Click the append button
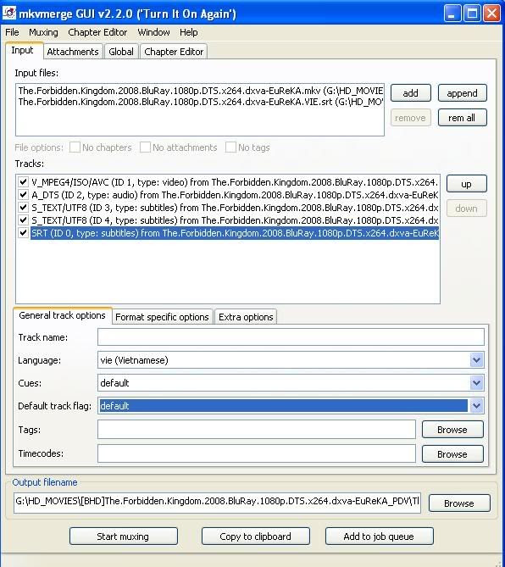The width and height of the screenshot is (505, 567). (462, 93)
